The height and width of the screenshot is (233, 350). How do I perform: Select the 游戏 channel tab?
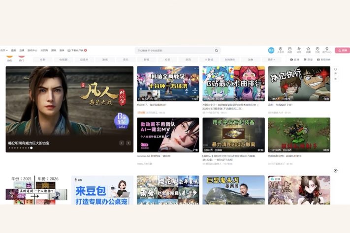pyautogui.click(x=105, y=59)
